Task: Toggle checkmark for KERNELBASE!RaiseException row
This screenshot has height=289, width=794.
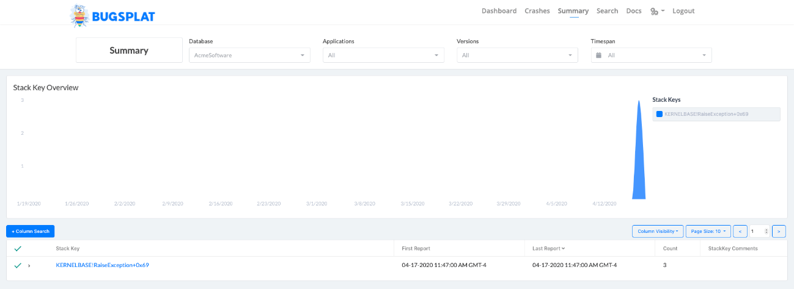Action: point(18,265)
